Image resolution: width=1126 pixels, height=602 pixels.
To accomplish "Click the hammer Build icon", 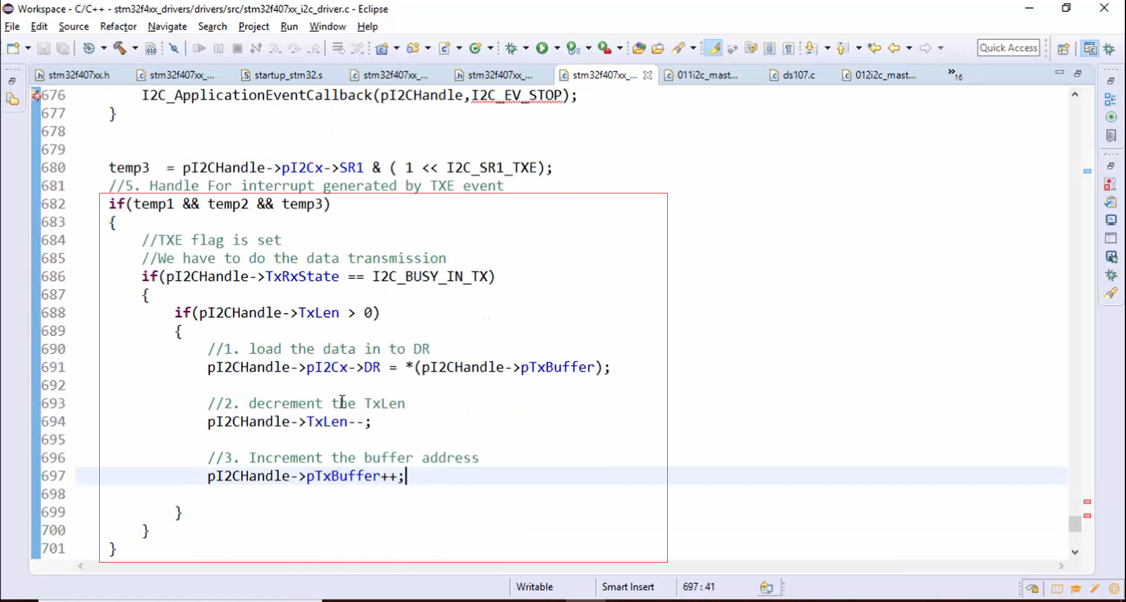I will point(120,48).
